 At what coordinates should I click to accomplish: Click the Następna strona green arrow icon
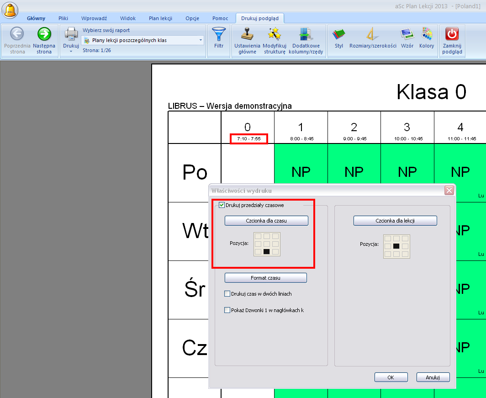(44, 34)
